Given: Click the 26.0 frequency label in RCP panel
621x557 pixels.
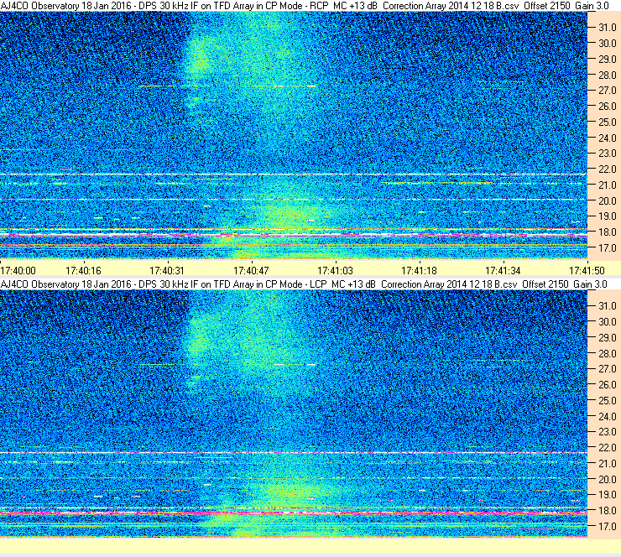Looking at the screenshot, I should click(607, 106).
